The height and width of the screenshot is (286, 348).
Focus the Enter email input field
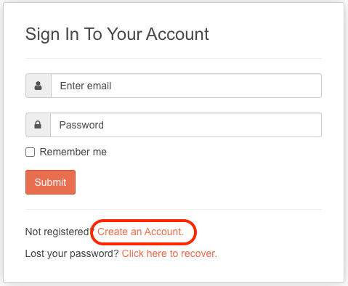[x=186, y=86]
